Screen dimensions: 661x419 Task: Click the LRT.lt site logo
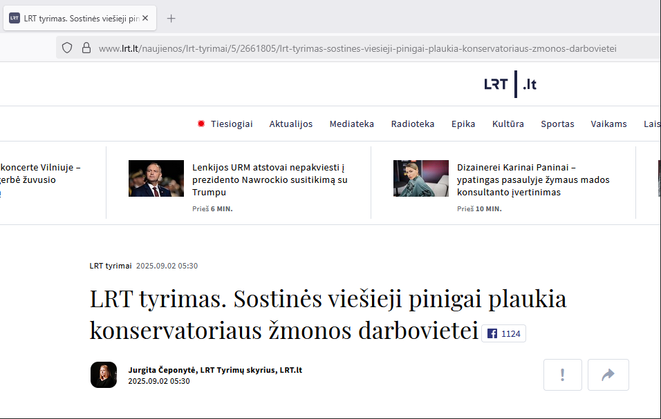coord(510,84)
